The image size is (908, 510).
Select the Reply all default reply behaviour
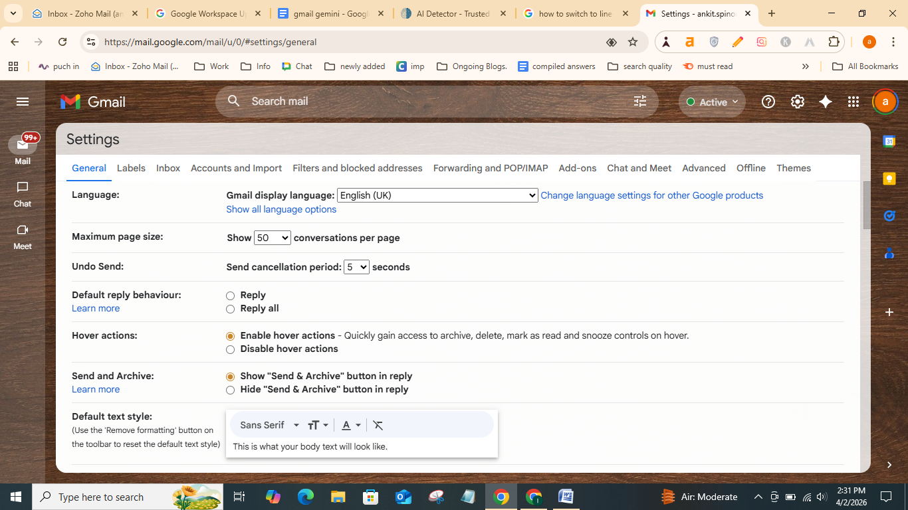point(230,309)
